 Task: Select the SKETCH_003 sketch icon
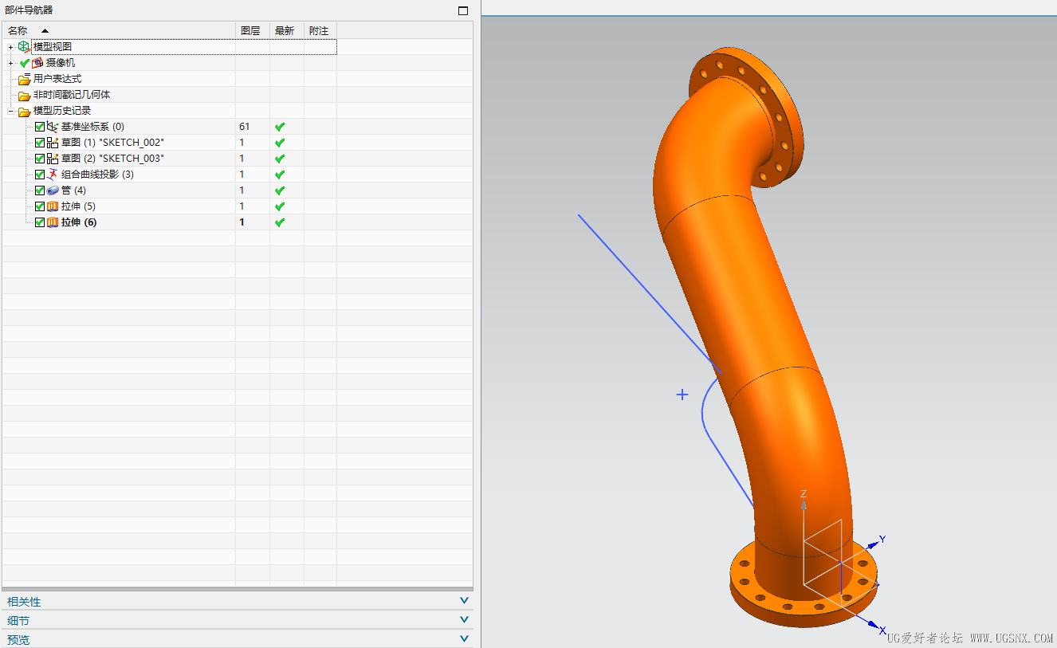click(x=53, y=159)
